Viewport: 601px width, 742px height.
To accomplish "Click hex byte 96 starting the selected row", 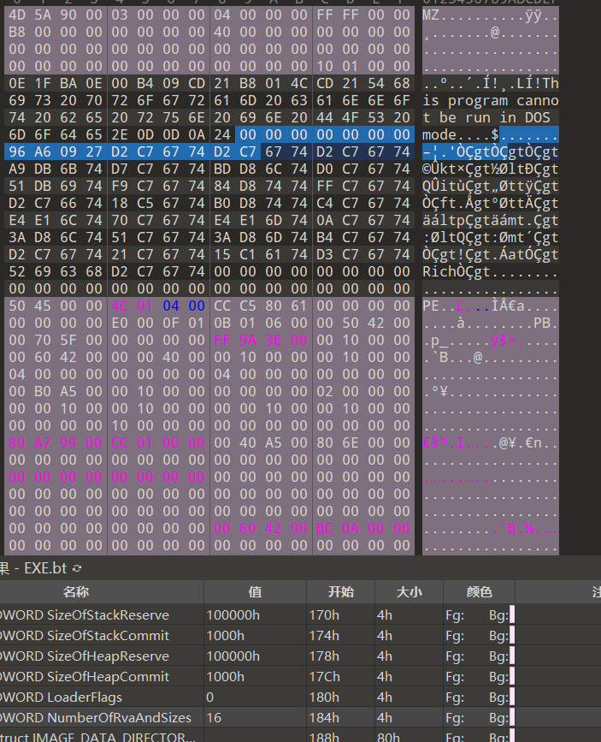I will click(17, 151).
